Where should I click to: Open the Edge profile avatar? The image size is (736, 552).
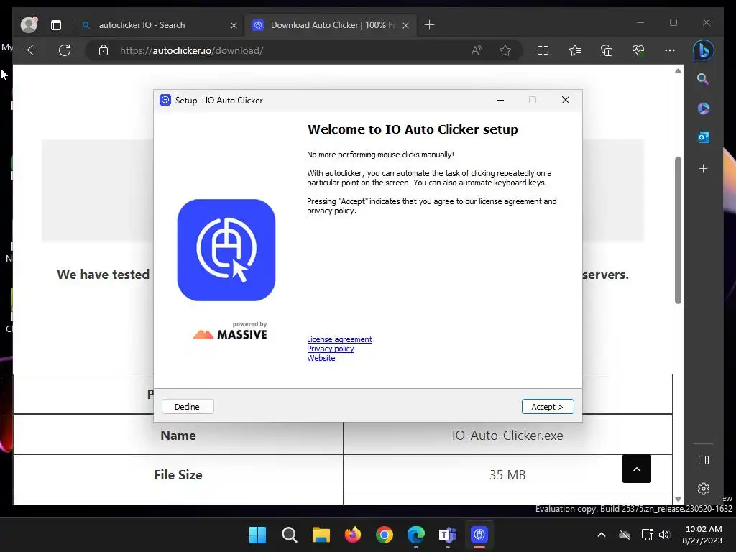pyautogui.click(x=29, y=25)
